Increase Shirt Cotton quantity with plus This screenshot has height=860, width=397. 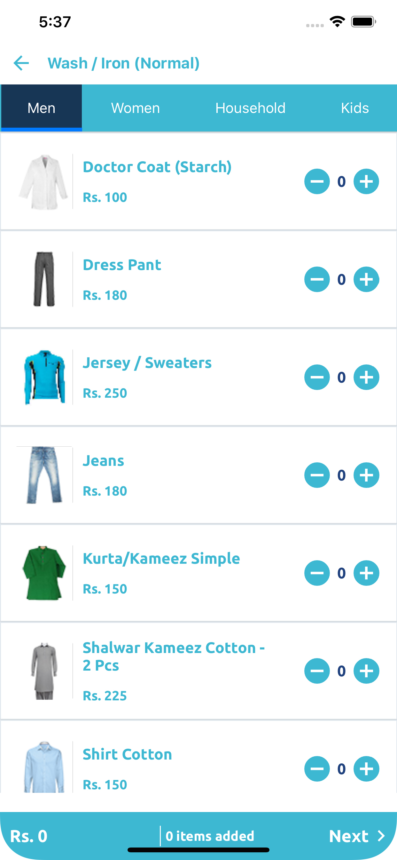point(366,769)
